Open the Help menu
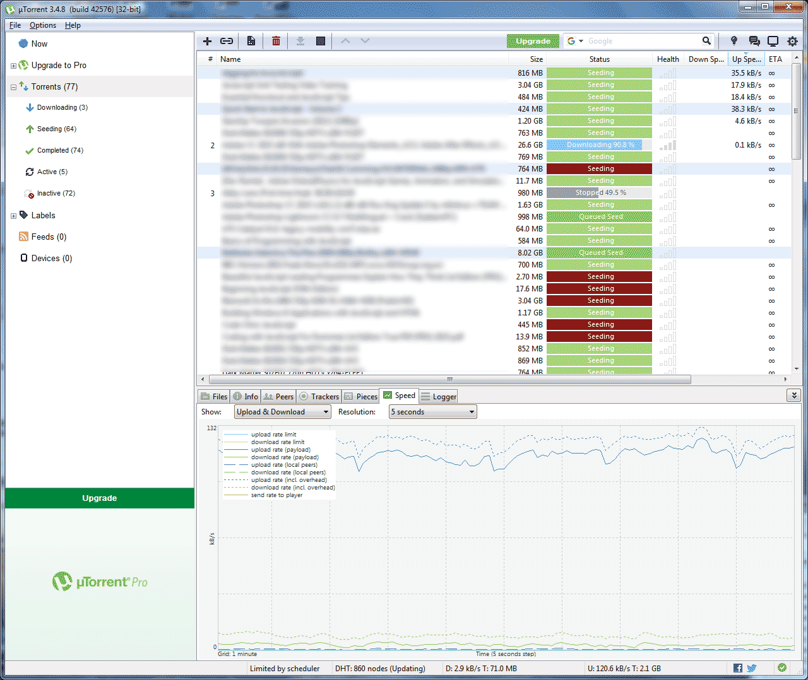Viewport: 808px width, 680px height. [x=73, y=25]
